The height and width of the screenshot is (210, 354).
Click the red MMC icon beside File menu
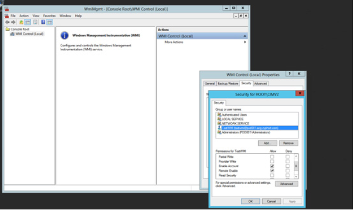pyautogui.click(x=7, y=16)
